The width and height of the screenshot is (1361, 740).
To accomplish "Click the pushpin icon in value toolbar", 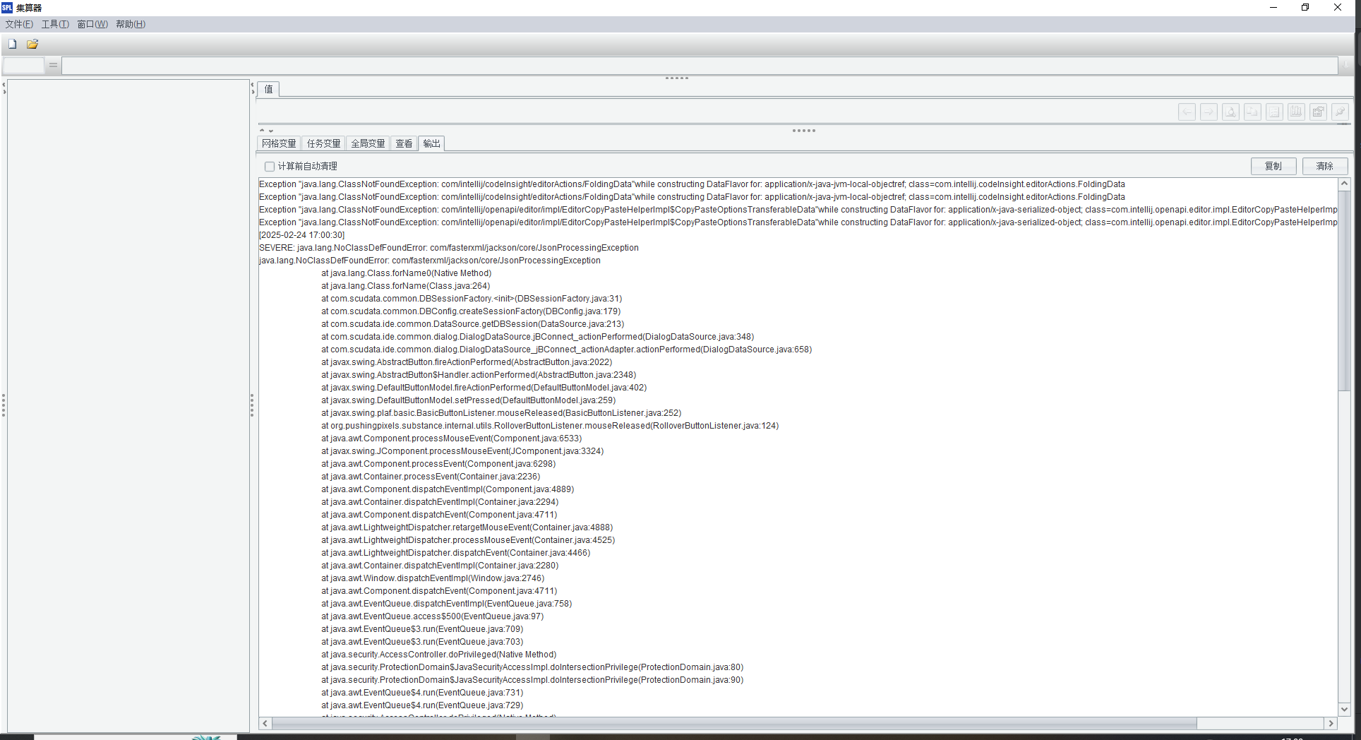I will (x=1341, y=112).
